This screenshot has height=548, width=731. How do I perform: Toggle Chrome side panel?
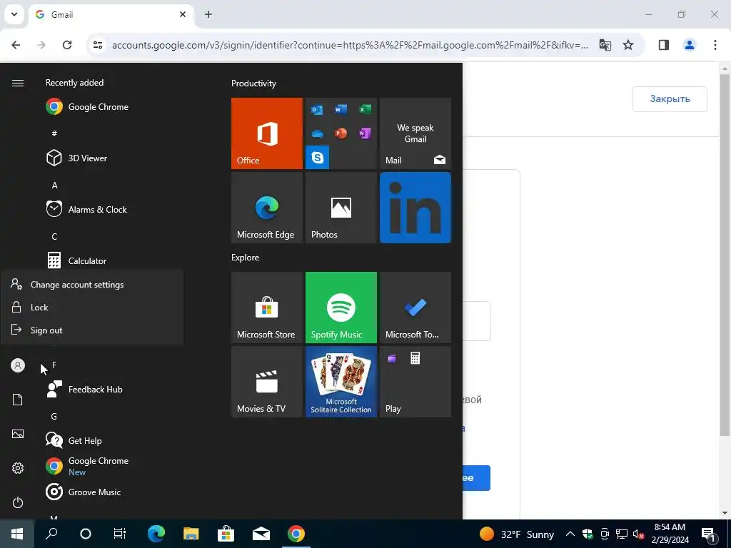pos(664,45)
